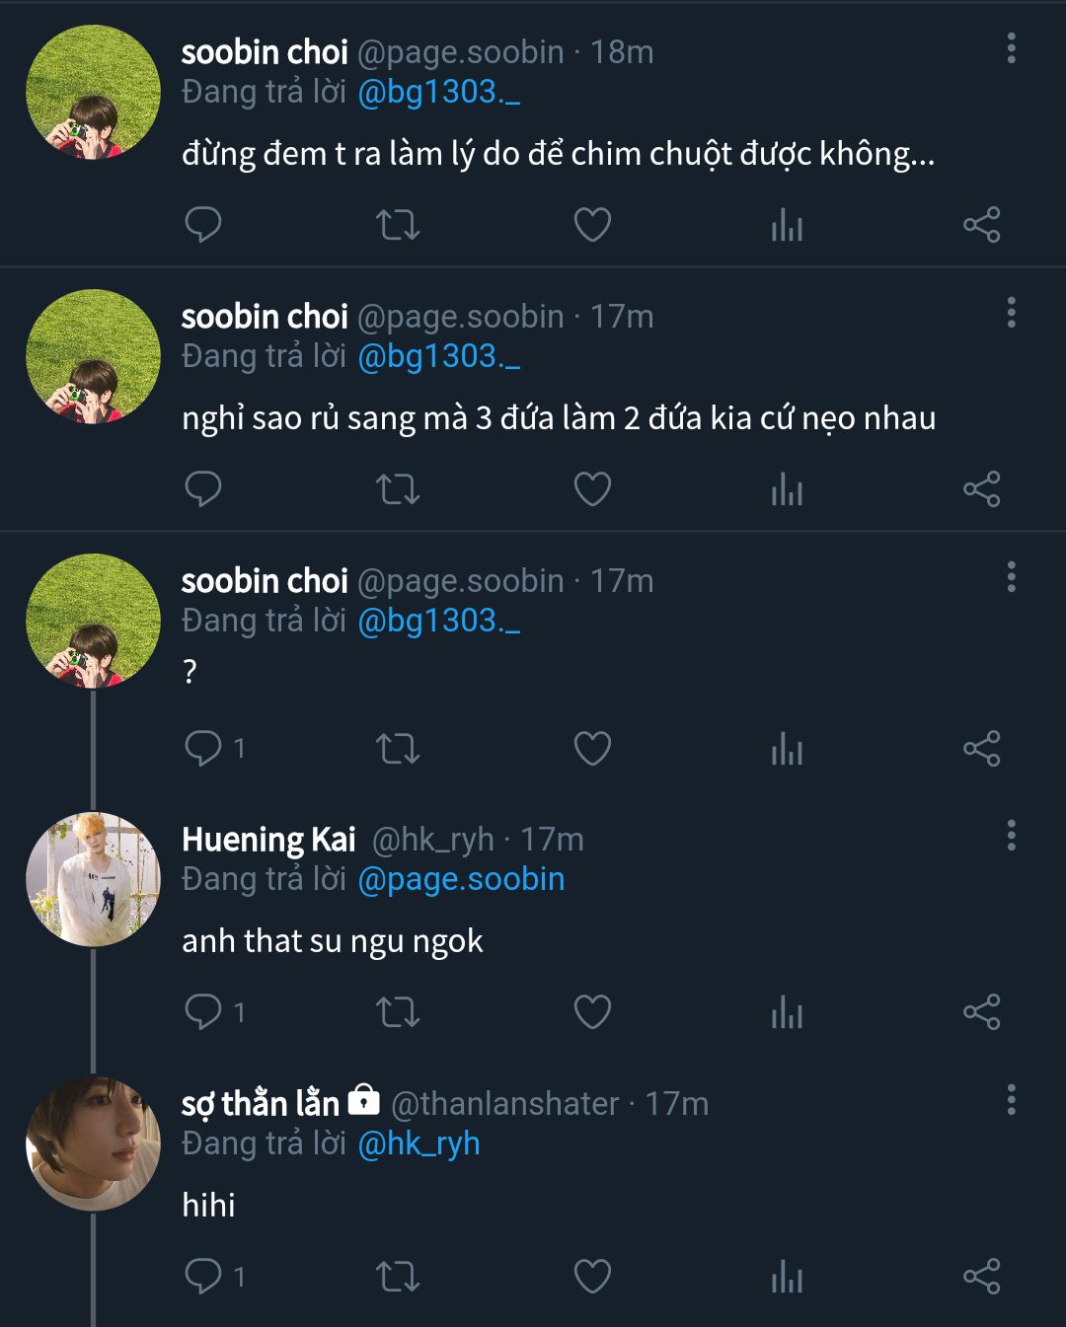Open the @hk_ryh mention in the 'hihi' reply
This screenshot has height=1327, width=1066.
point(419,1143)
